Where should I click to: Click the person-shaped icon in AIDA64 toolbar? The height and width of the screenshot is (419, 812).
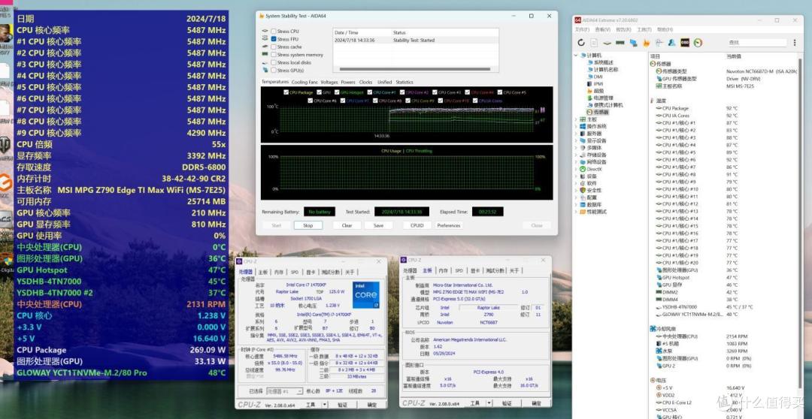(671, 43)
